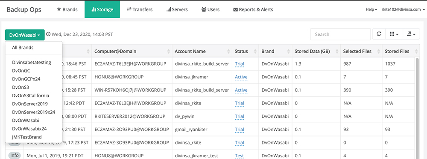The image size is (427, 159).
Task: Click Info badge on Jul 1, 2019 row
Action: click(x=15, y=156)
